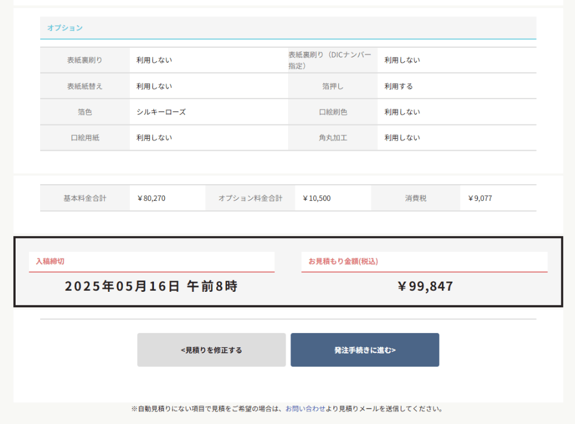
Task: Click the DICナンバー指定 value 利用しない
Action: [402, 60]
